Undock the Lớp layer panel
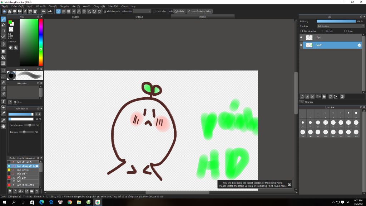 pyautogui.click(x=361, y=16)
